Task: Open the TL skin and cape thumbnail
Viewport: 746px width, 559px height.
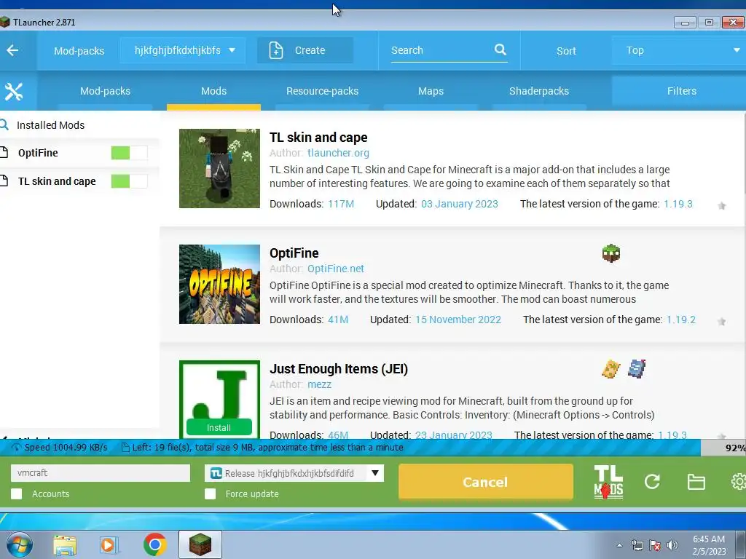Action: point(219,168)
